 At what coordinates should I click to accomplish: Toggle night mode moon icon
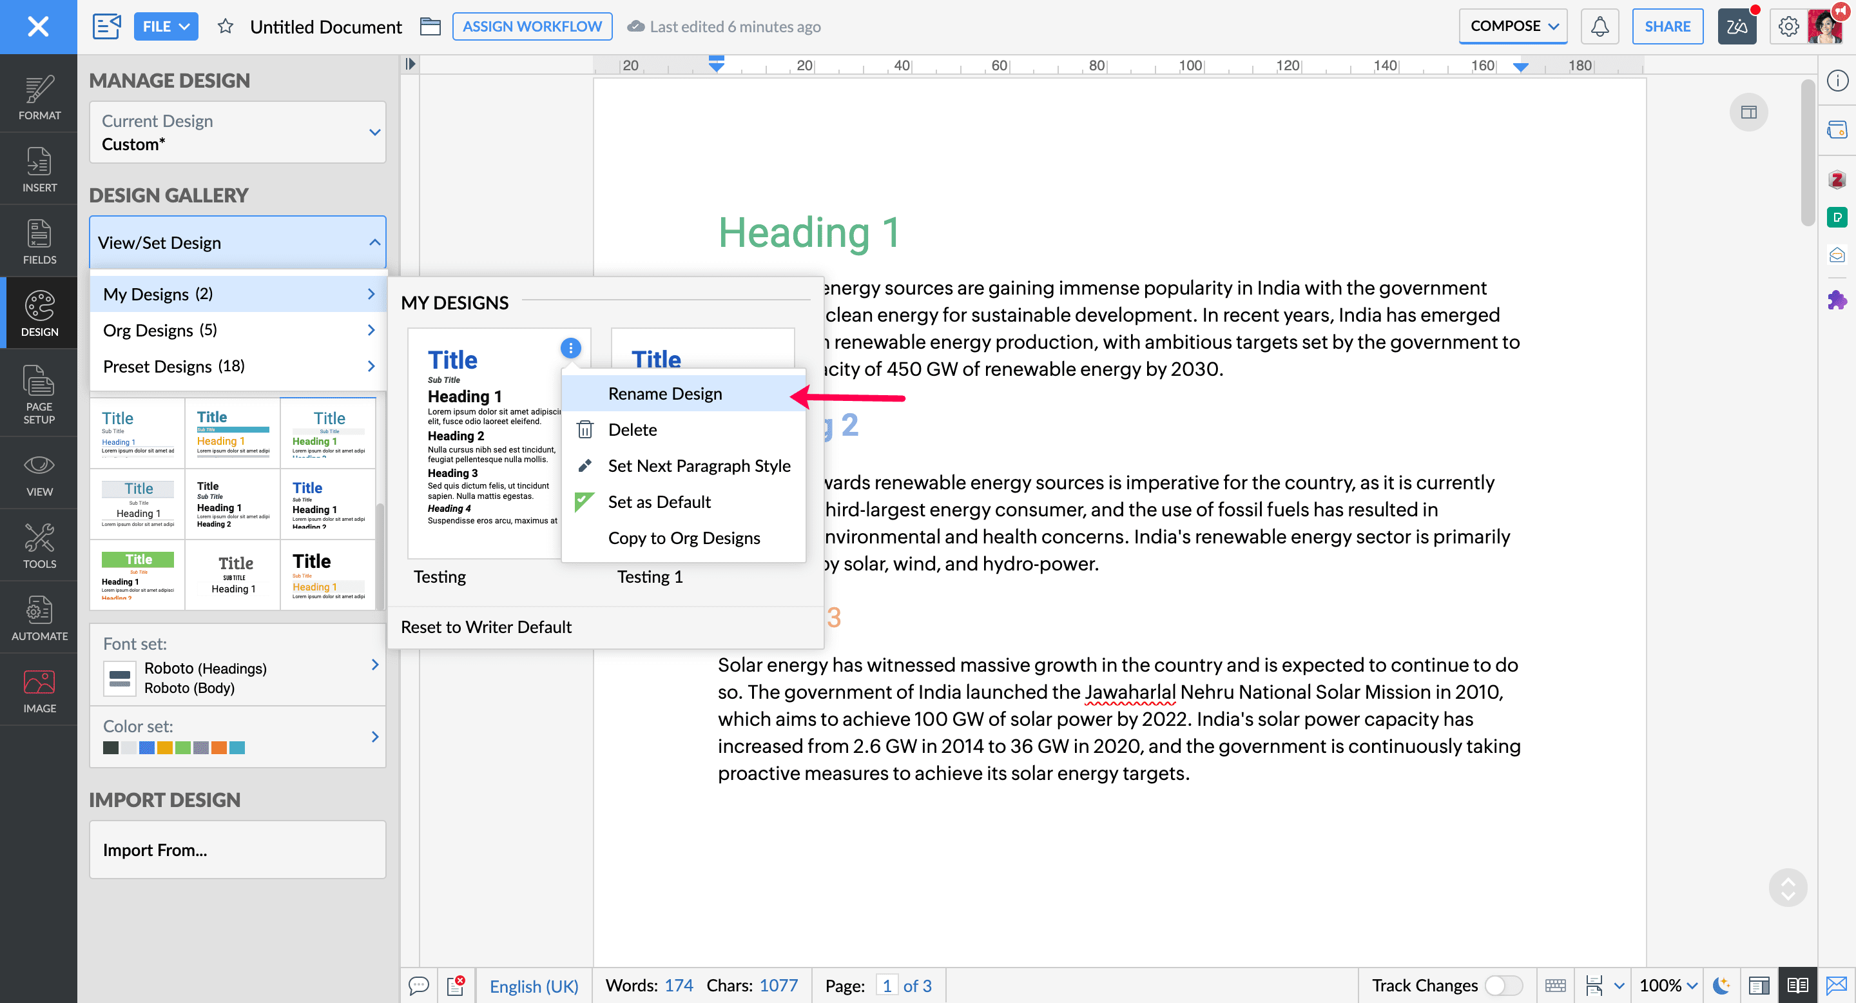tap(1721, 985)
